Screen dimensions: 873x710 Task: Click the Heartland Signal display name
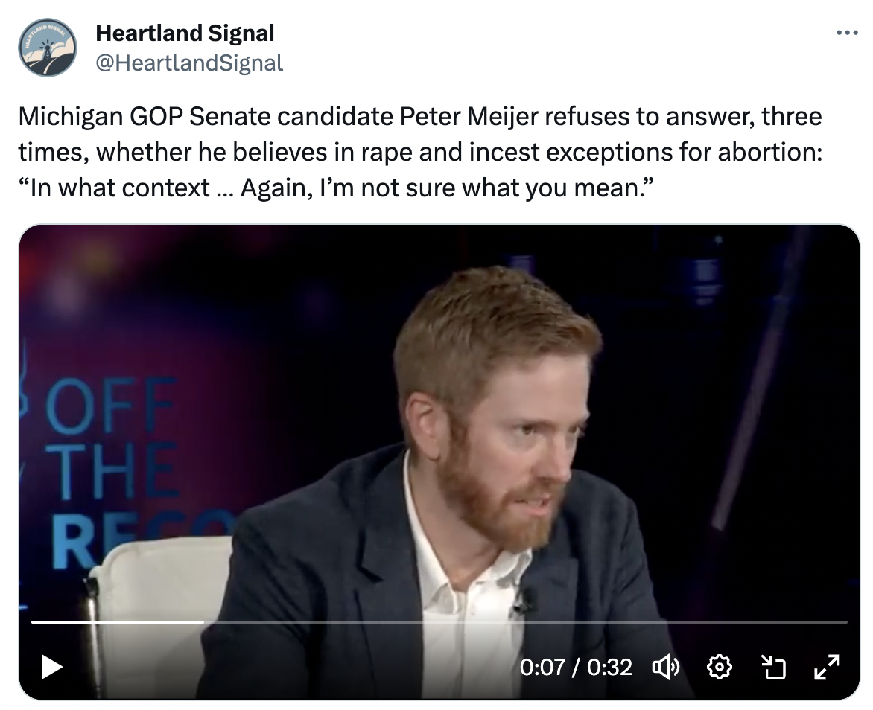(x=185, y=33)
